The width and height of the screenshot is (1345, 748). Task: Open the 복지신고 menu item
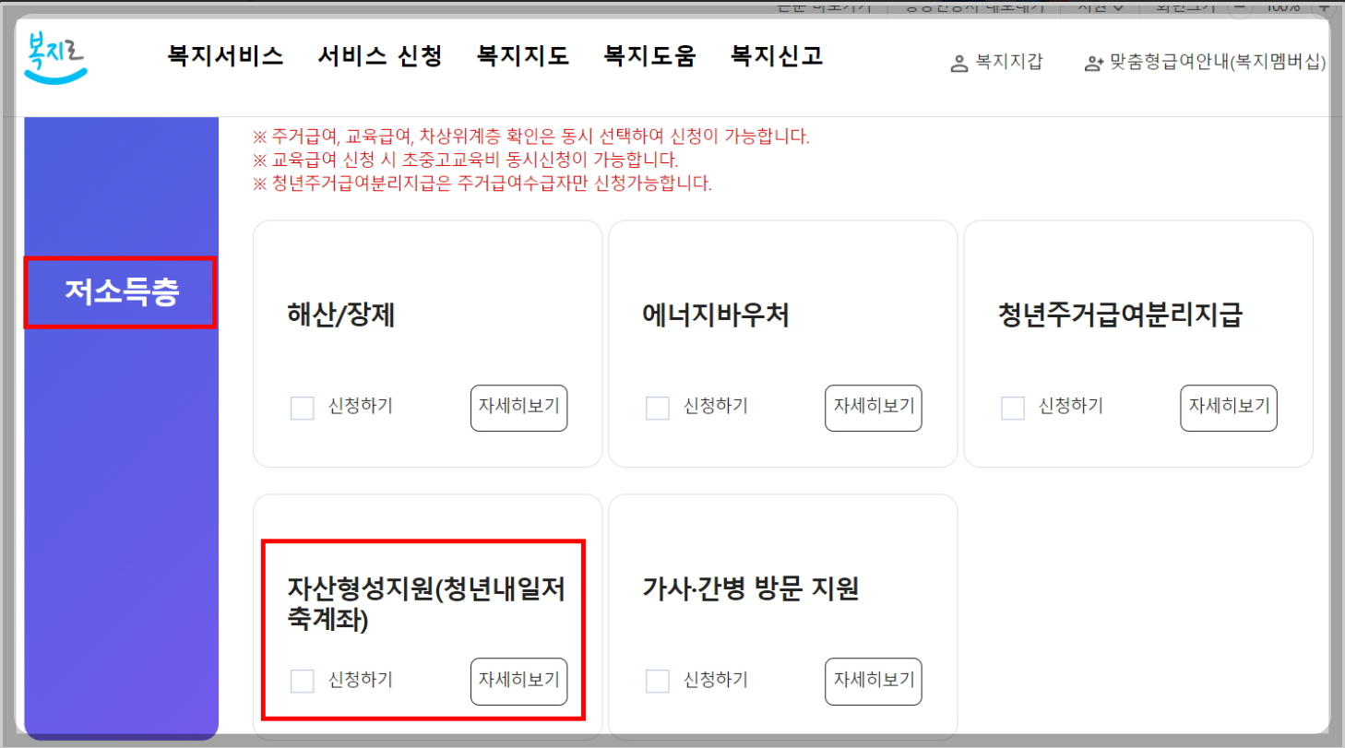click(774, 55)
